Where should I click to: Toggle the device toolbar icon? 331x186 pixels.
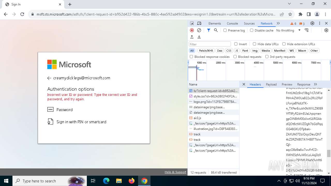pyautogui.click(x=199, y=23)
